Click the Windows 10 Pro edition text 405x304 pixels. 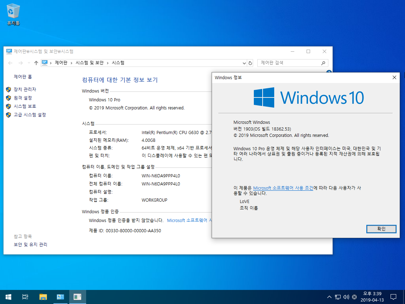point(105,100)
